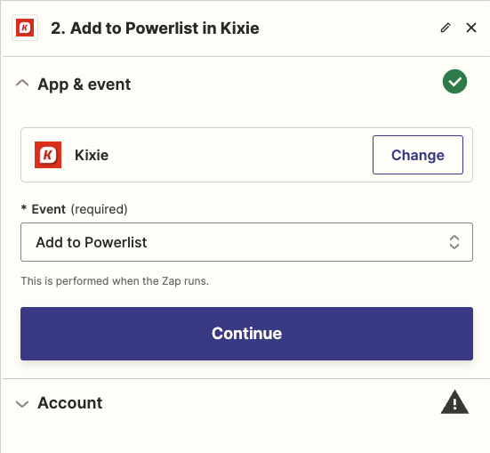Select the Kixie app selection card
The width and height of the screenshot is (490, 453).
click(x=246, y=155)
